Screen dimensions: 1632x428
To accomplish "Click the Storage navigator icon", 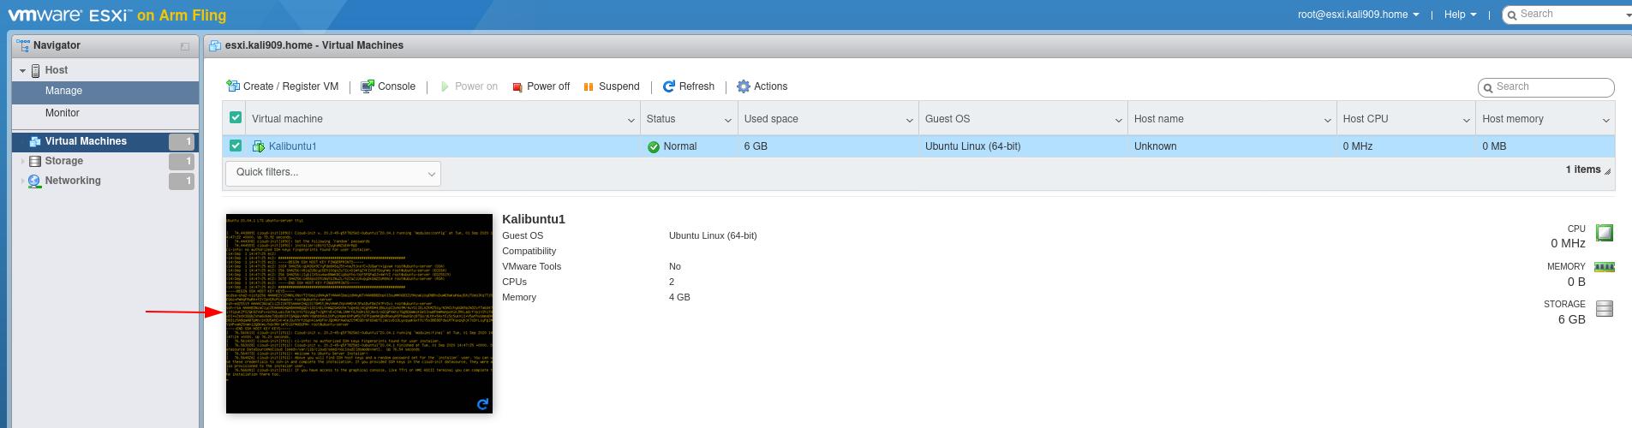I will [35, 161].
